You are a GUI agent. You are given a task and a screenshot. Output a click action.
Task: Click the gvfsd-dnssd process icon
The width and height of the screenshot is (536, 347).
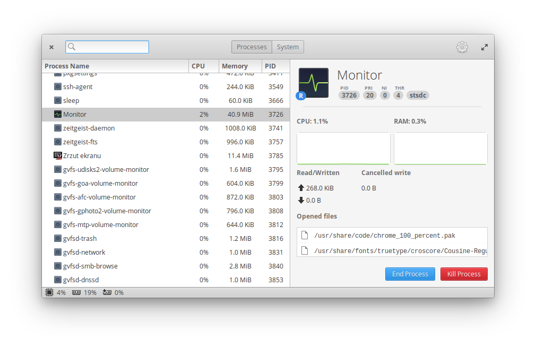pos(58,280)
